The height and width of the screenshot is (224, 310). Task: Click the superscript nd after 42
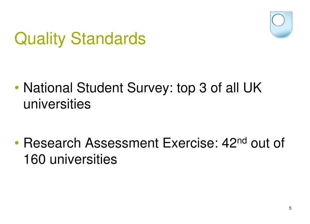[242, 140]
